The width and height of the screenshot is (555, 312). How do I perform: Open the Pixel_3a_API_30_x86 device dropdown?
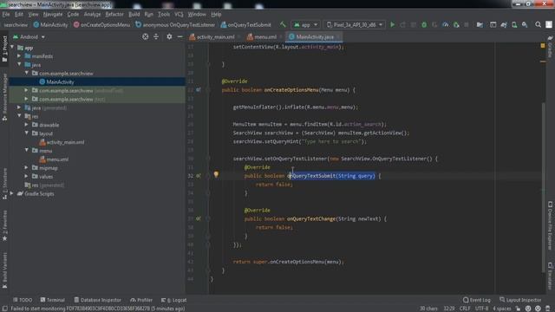(355, 25)
